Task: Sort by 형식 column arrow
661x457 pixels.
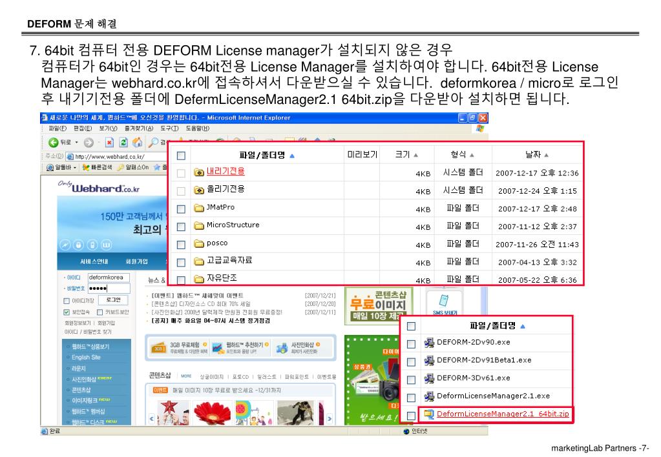Action: click(472, 156)
